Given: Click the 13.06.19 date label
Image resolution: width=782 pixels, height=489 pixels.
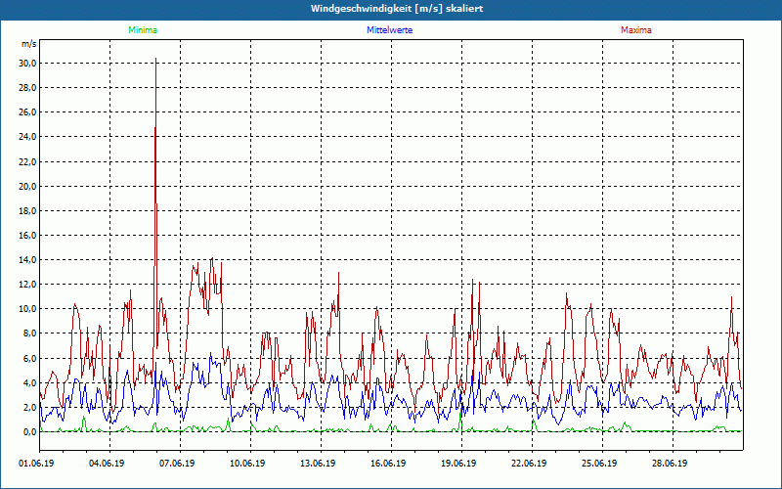Looking at the screenshot, I should tap(318, 464).
